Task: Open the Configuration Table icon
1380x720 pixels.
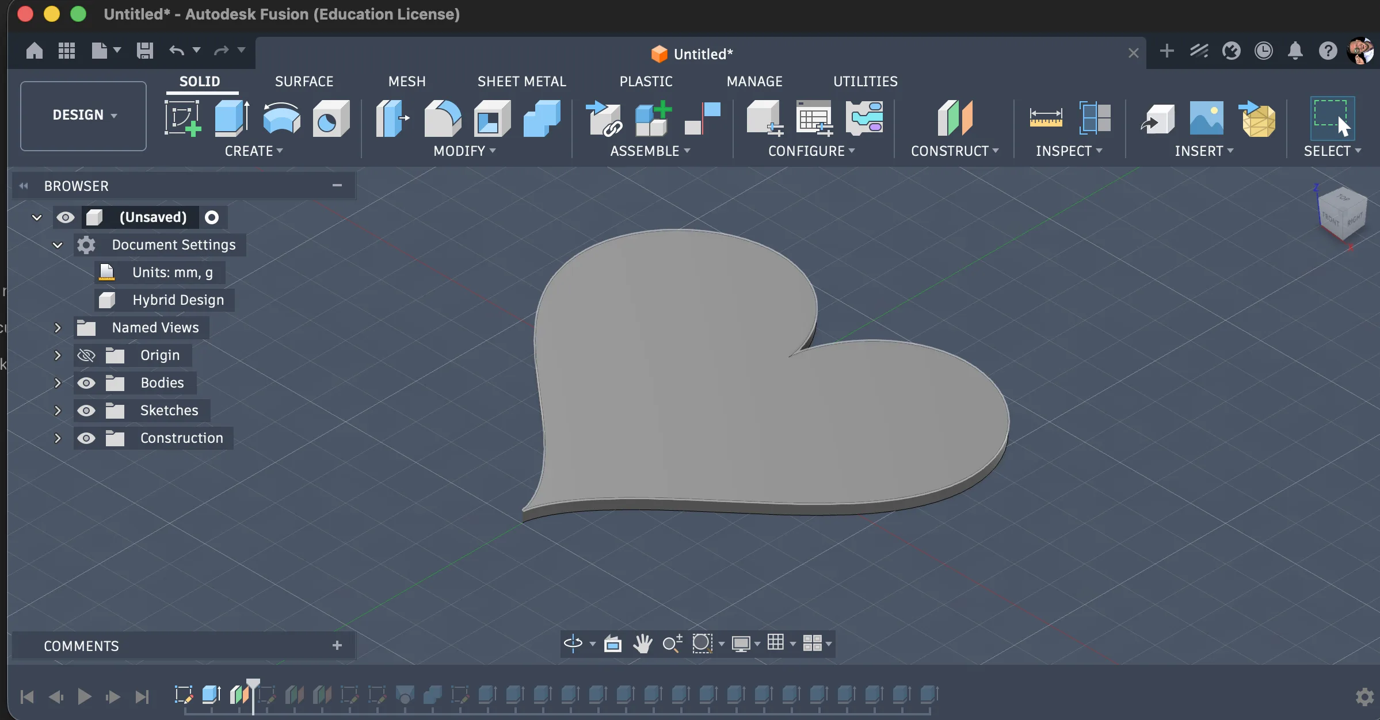Action: point(814,118)
